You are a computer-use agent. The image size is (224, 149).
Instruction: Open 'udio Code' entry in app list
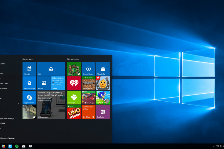point(4,84)
